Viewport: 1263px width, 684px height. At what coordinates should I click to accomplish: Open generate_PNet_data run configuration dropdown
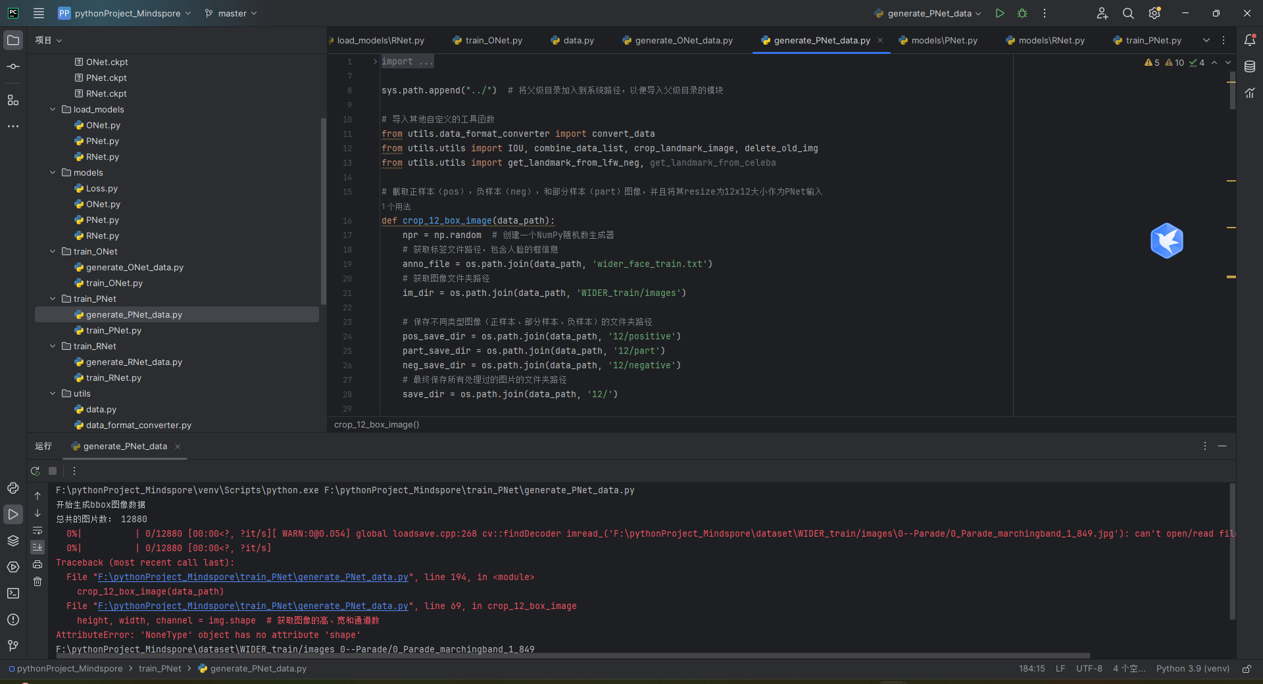[928, 13]
